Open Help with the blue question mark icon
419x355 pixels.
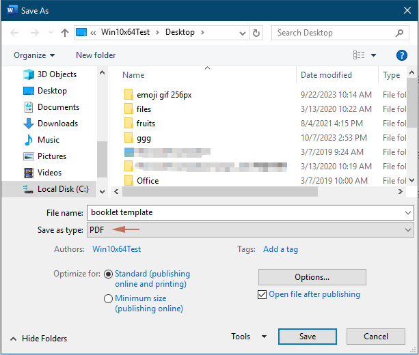402,55
